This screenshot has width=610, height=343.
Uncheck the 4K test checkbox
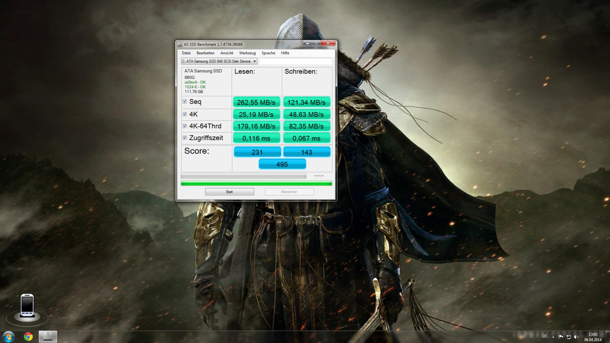[185, 114]
